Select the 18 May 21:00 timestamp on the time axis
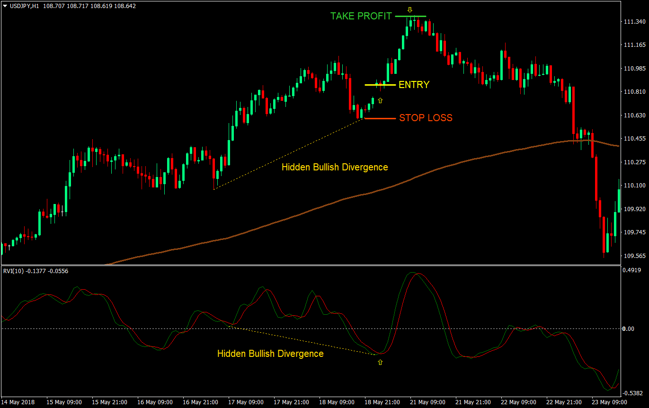Viewport: 649px width, 408px height. [x=382, y=401]
